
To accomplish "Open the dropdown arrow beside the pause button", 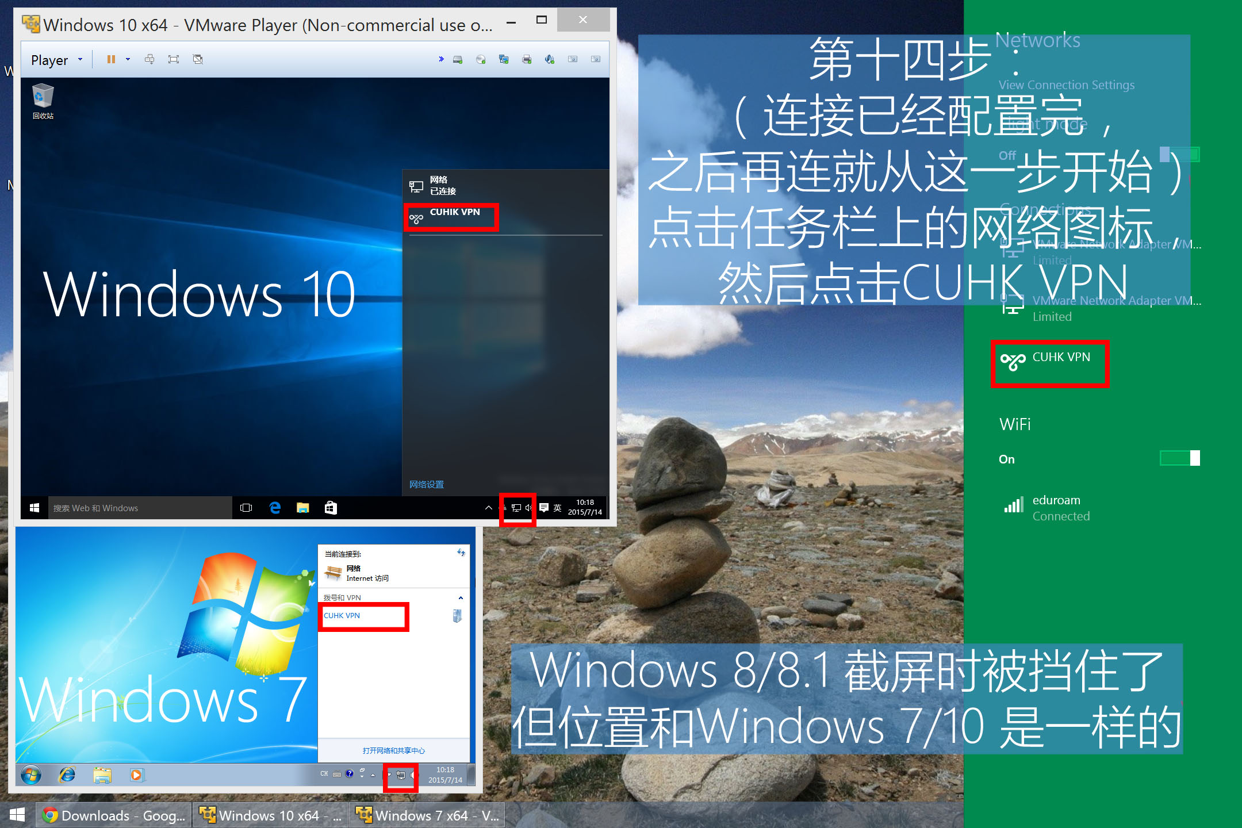I will pyautogui.click(x=128, y=59).
